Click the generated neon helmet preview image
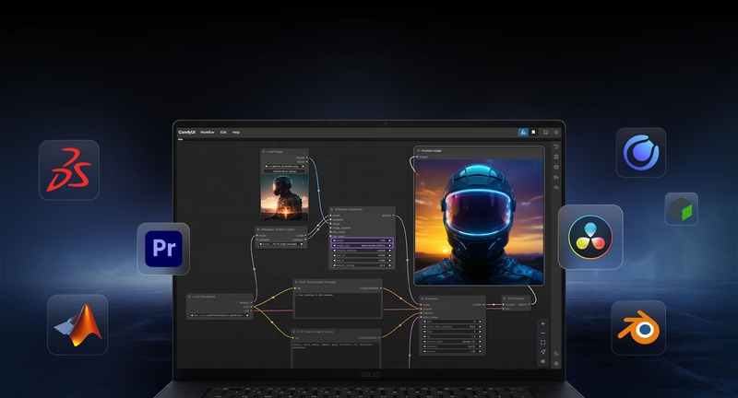 click(479, 222)
